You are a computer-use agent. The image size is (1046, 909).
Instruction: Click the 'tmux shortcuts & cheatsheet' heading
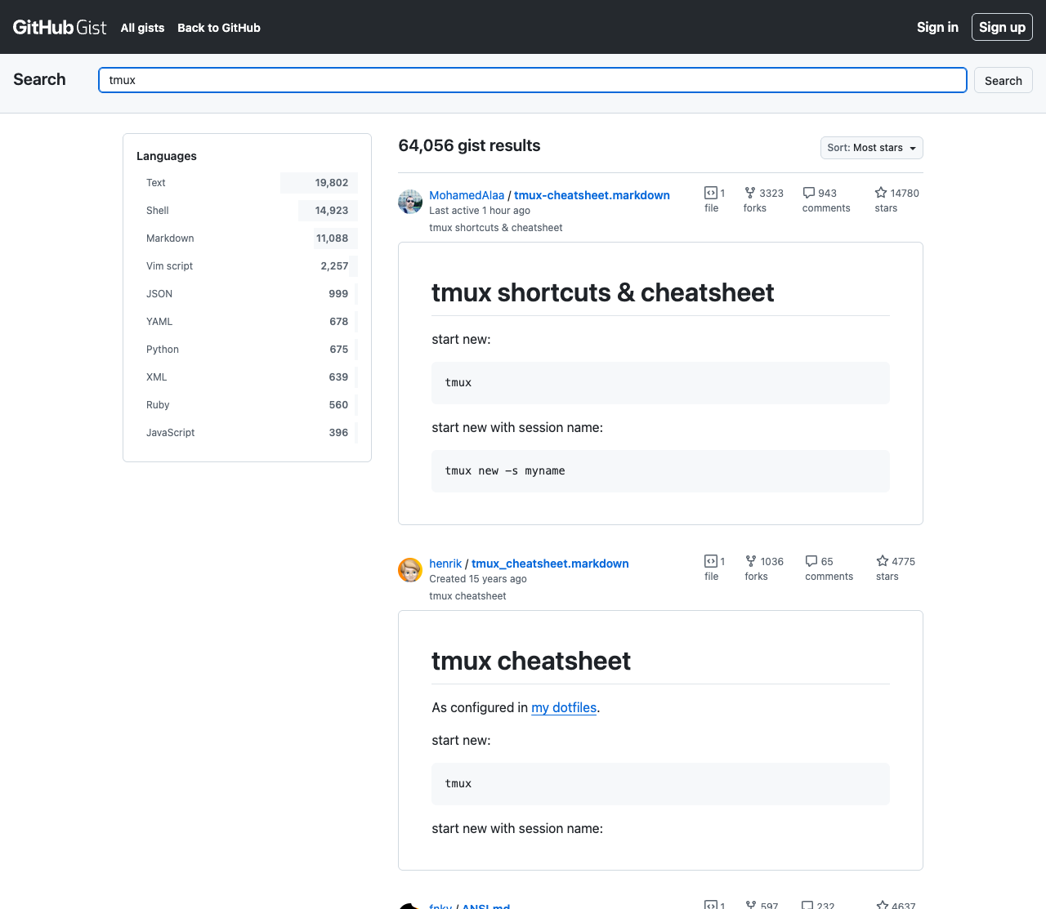pos(602,292)
